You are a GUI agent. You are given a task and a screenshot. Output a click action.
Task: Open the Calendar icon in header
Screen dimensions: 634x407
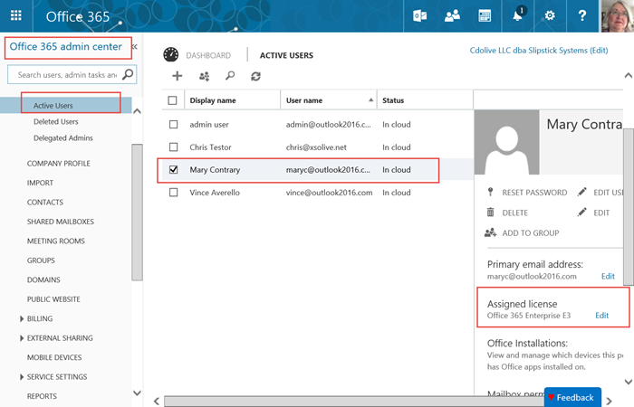pyautogui.click(x=485, y=15)
